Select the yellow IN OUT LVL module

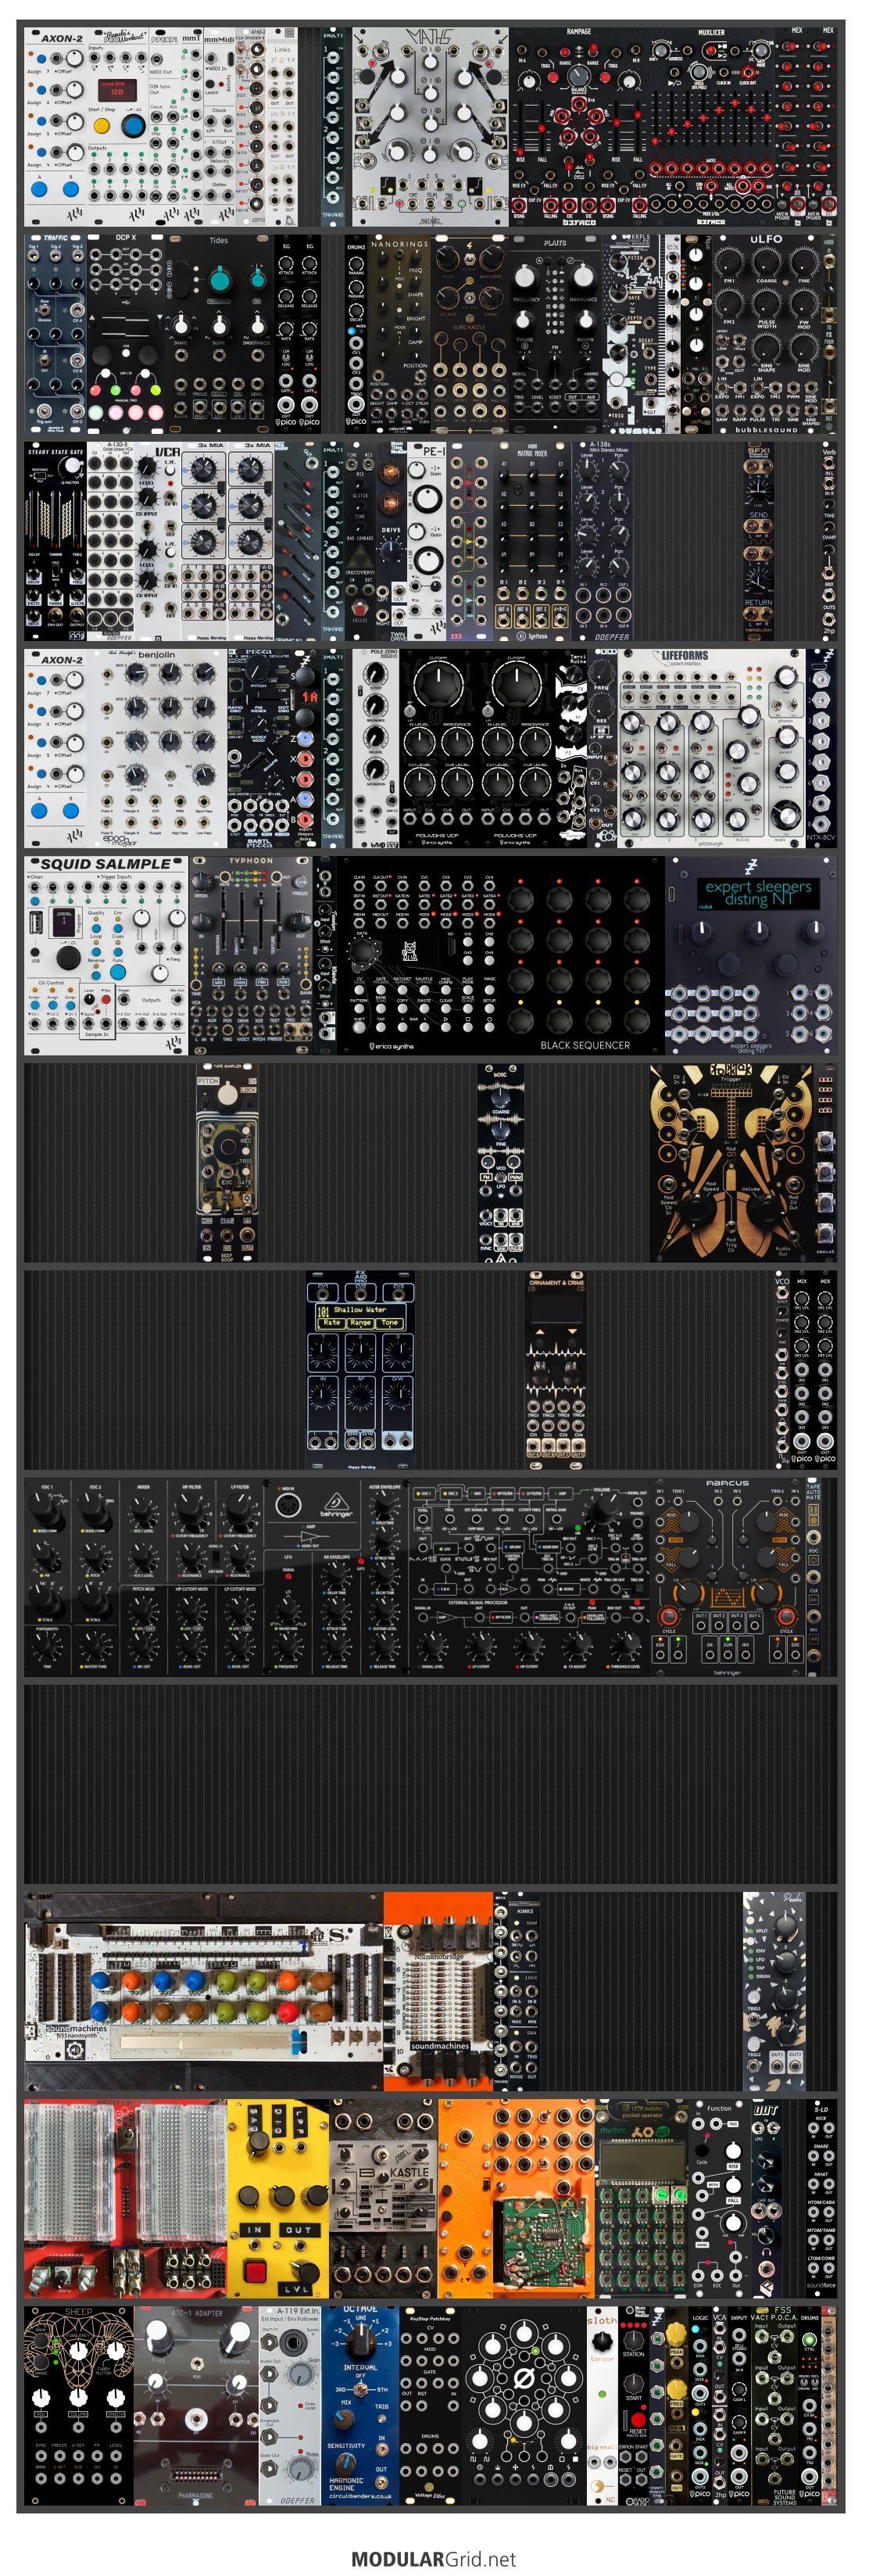[278, 2198]
